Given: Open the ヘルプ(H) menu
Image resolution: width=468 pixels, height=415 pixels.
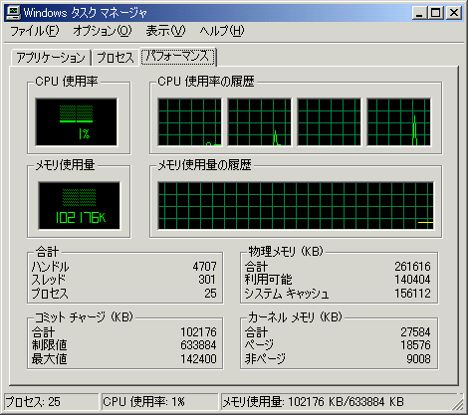Looking at the screenshot, I should click(221, 31).
